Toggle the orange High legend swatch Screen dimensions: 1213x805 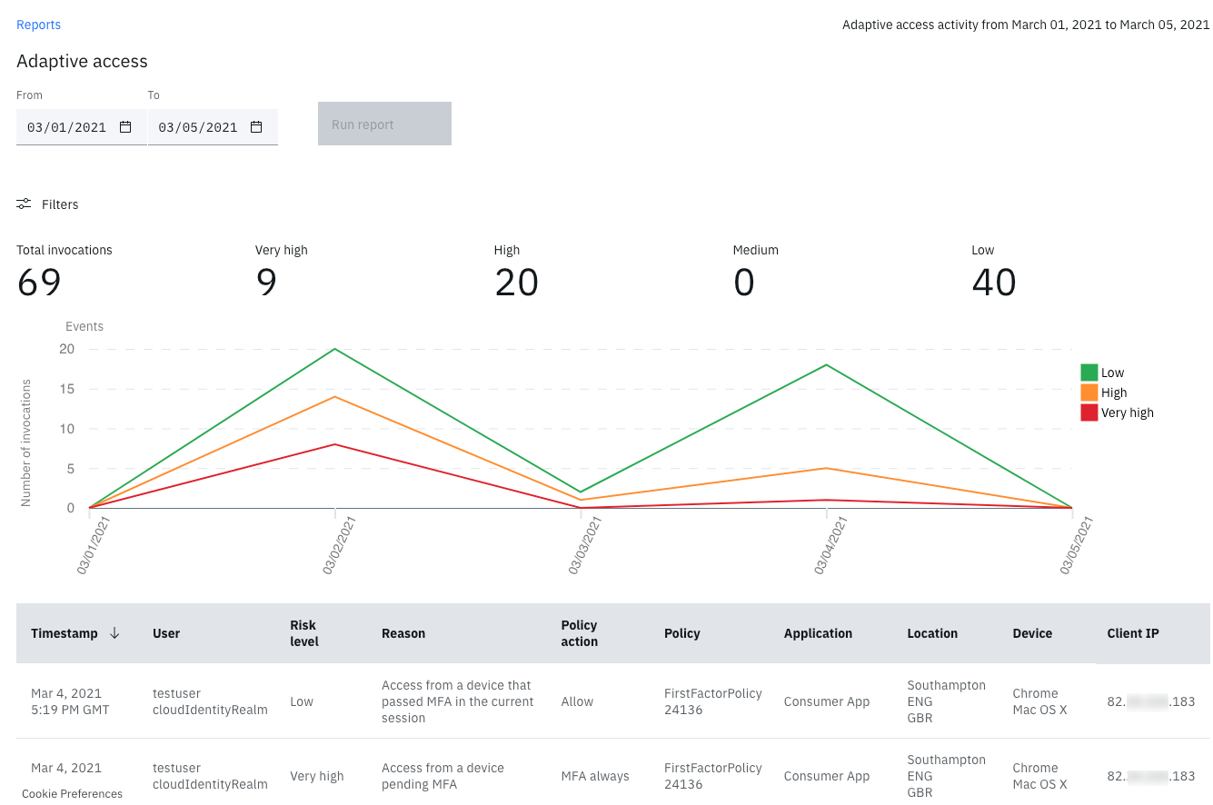point(1089,393)
